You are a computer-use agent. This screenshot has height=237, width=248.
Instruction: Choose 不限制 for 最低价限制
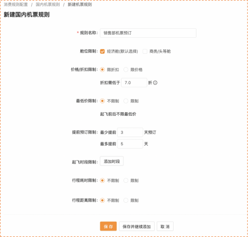coord(102,101)
